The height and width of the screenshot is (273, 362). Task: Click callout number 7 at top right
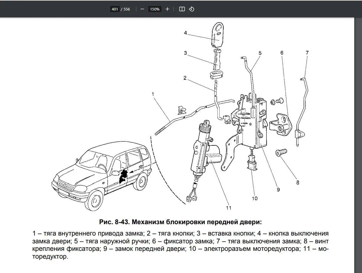307,53
